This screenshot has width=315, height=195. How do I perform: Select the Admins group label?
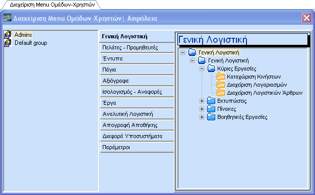click(23, 35)
